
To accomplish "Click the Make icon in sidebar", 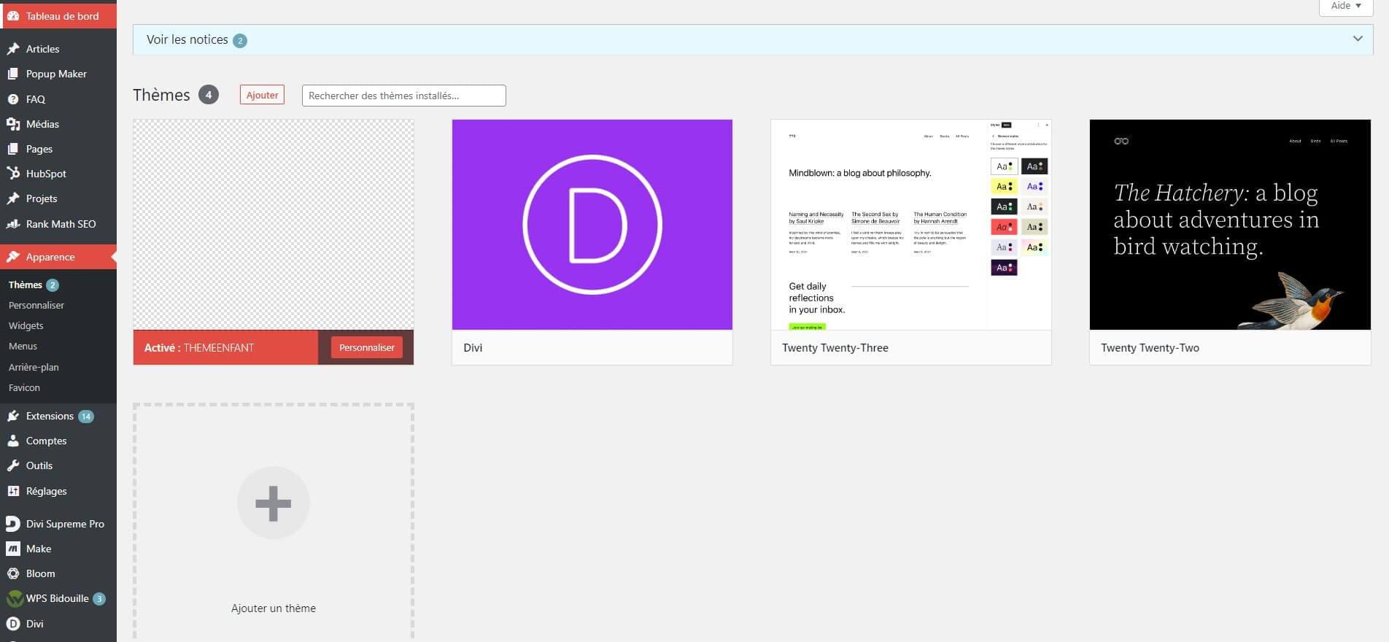I will (x=13, y=549).
